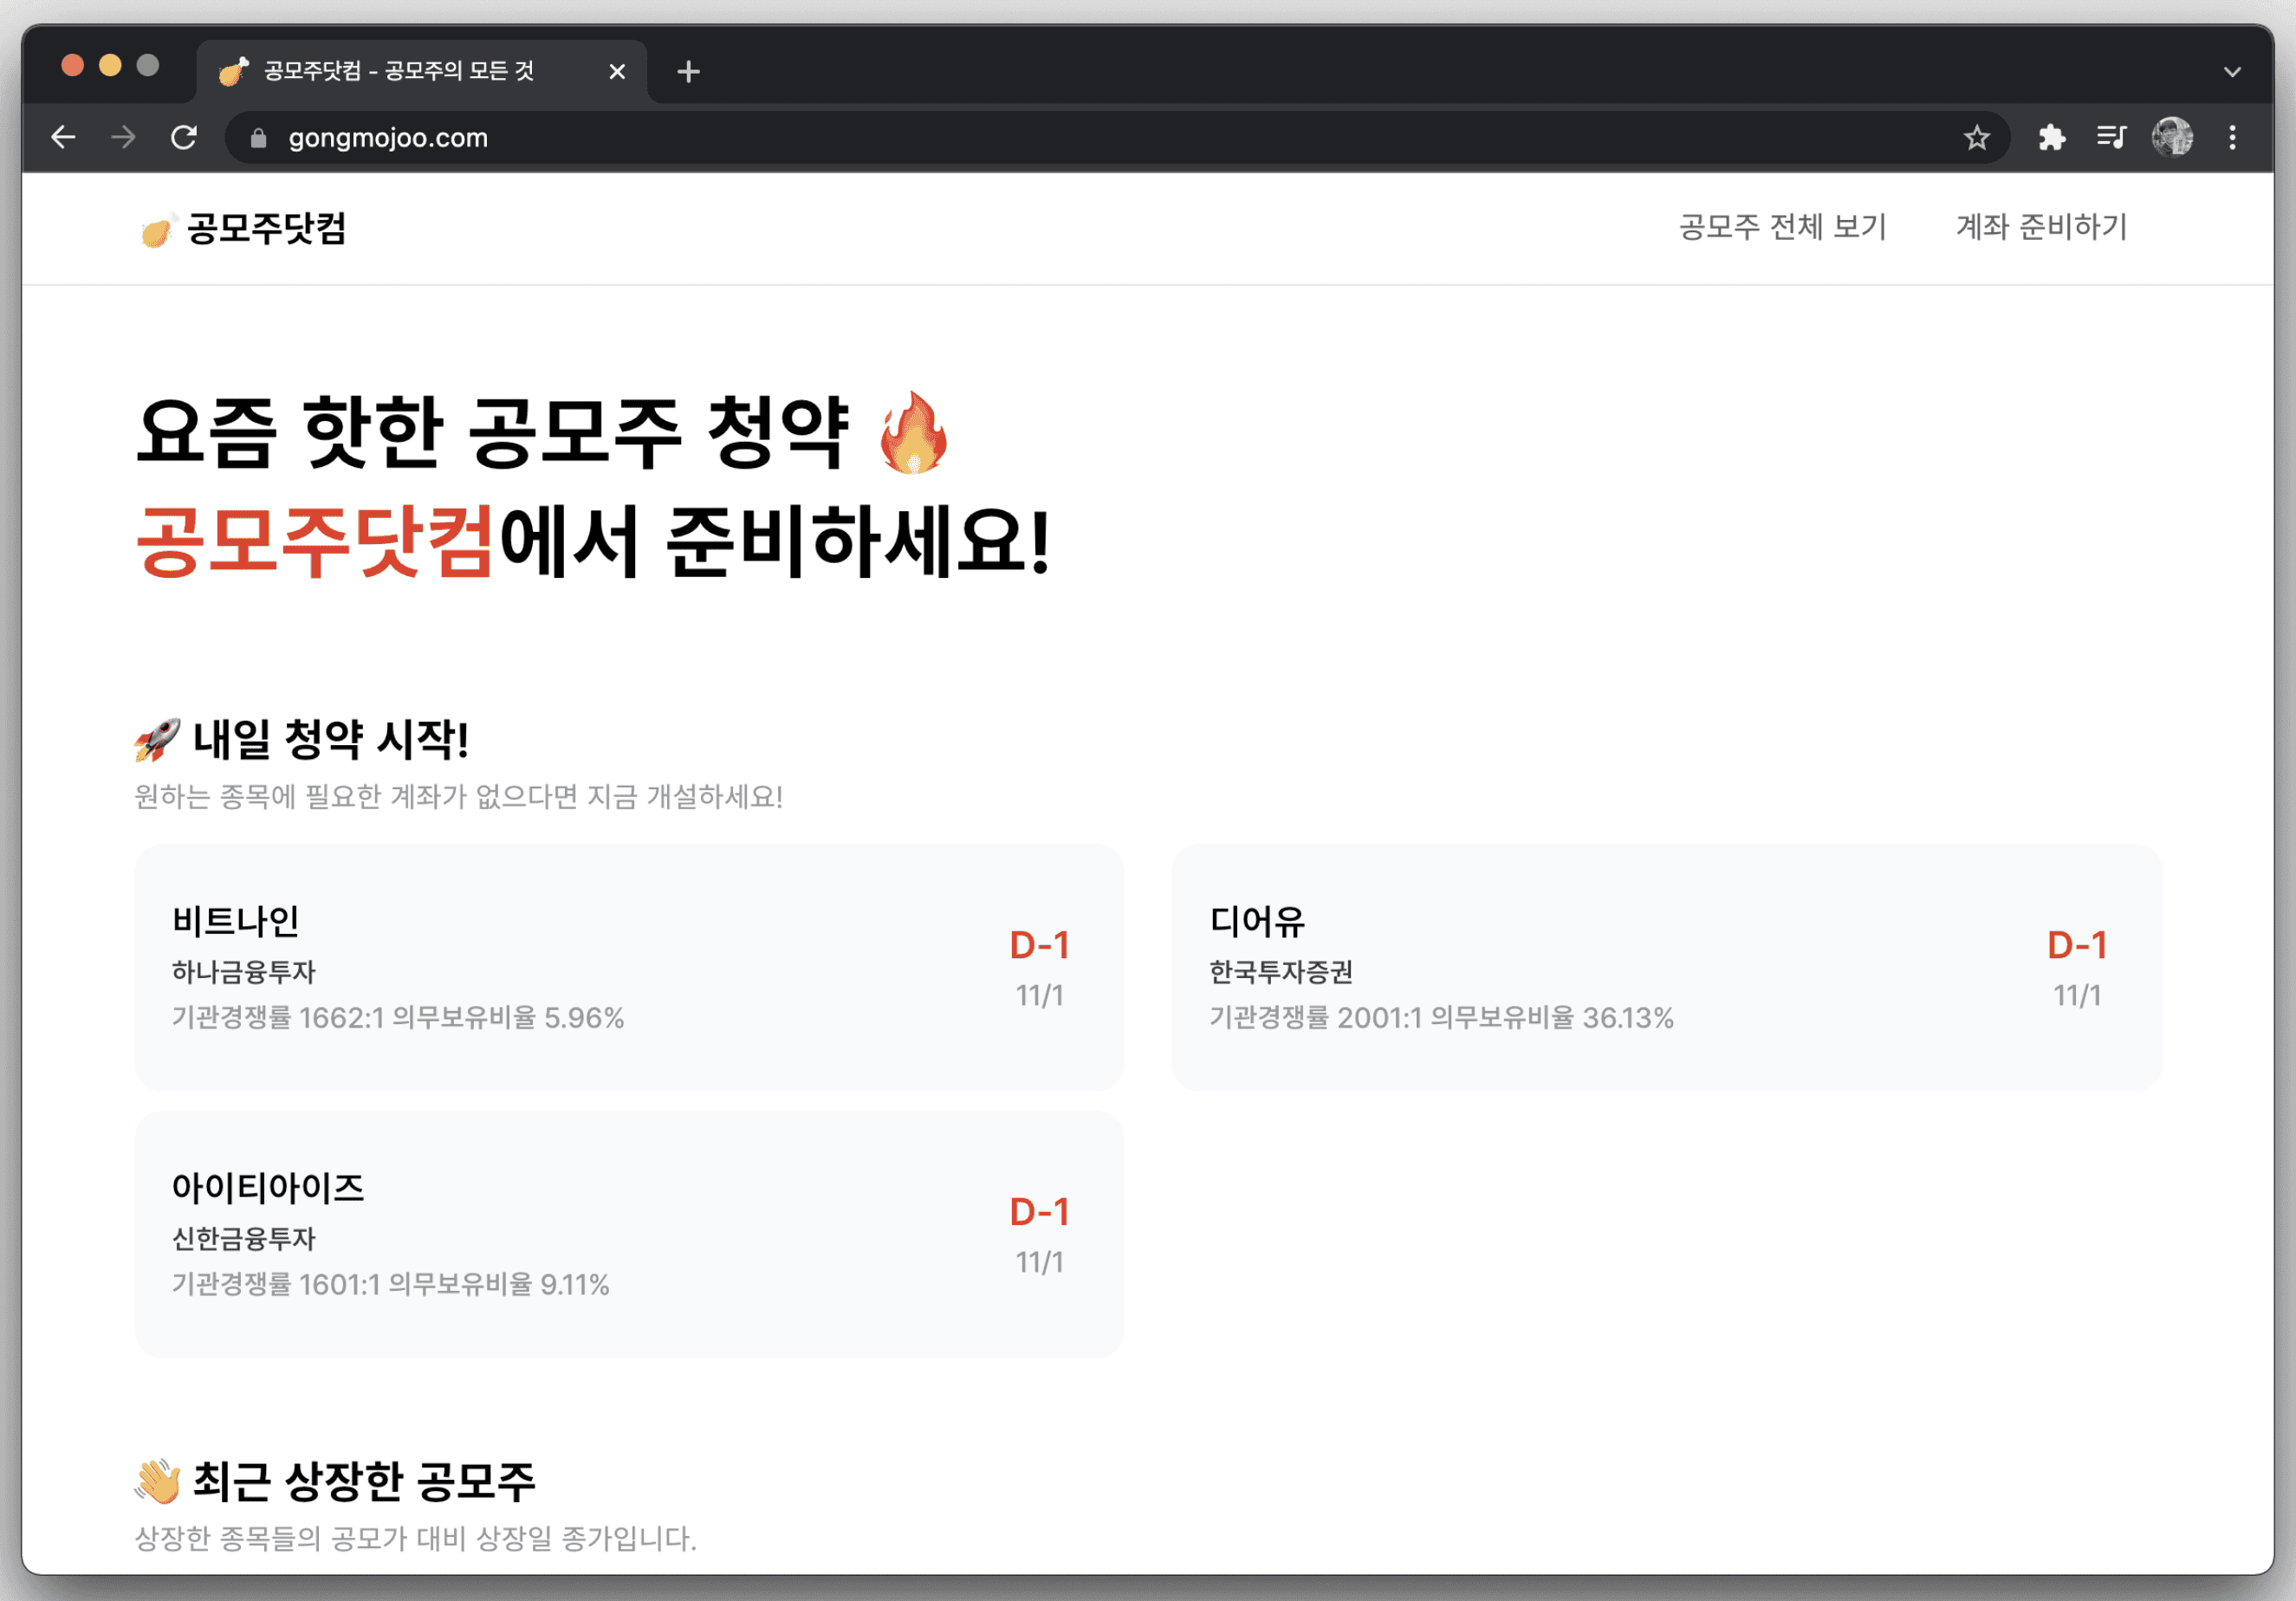This screenshot has width=2296, height=1601.
Task: Open 공모주 전체 보기 menu item
Action: [1780, 228]
